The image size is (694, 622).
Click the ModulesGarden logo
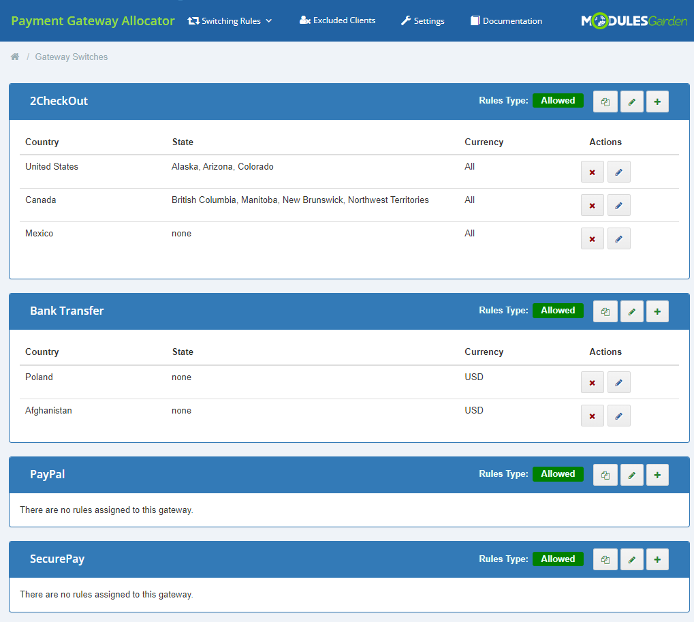(x=634, y=21)
